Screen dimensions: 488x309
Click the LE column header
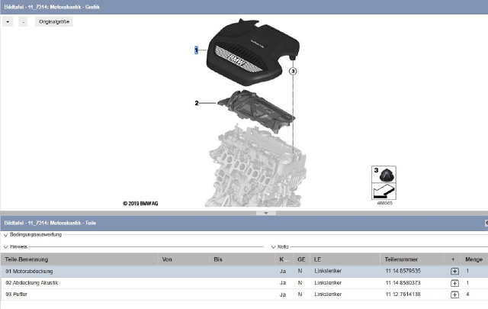click(x=345, y=259)
